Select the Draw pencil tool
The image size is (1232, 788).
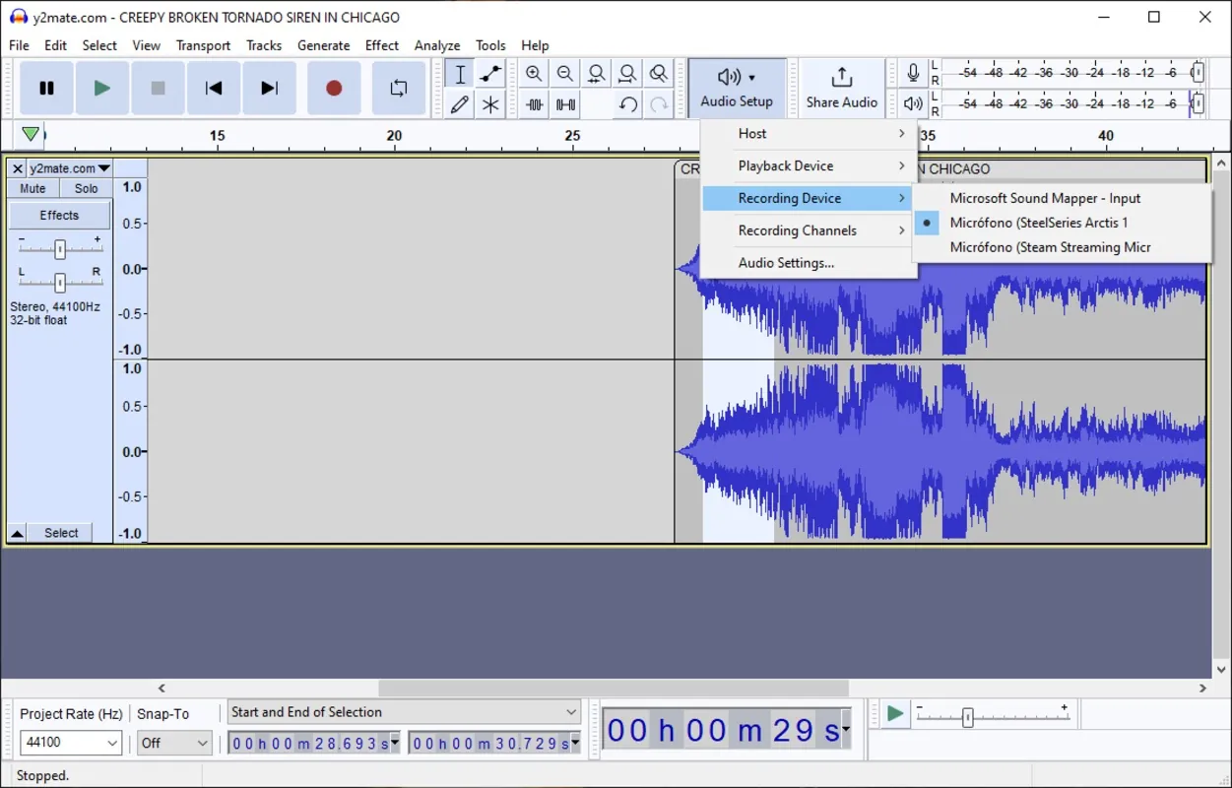[460, 104]
